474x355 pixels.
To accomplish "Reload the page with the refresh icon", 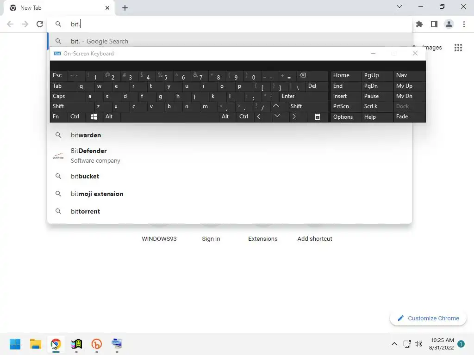I will point(40,24).
